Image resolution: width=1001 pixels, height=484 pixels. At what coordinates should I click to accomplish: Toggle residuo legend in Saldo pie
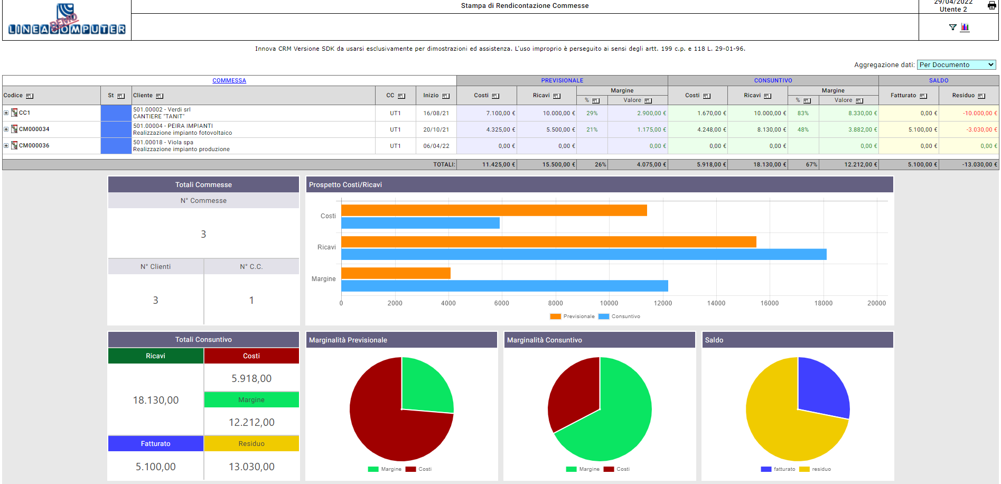[x=815, y=469]
